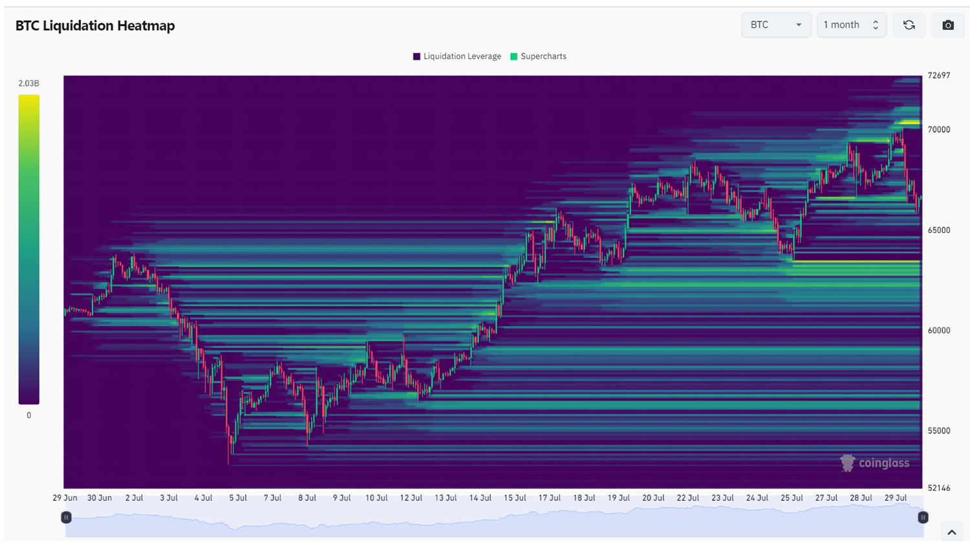Click the bright yellow liquidation band near 63500
Image resolution: width=970 pixels, height=546 pixels.
[856, 261]
